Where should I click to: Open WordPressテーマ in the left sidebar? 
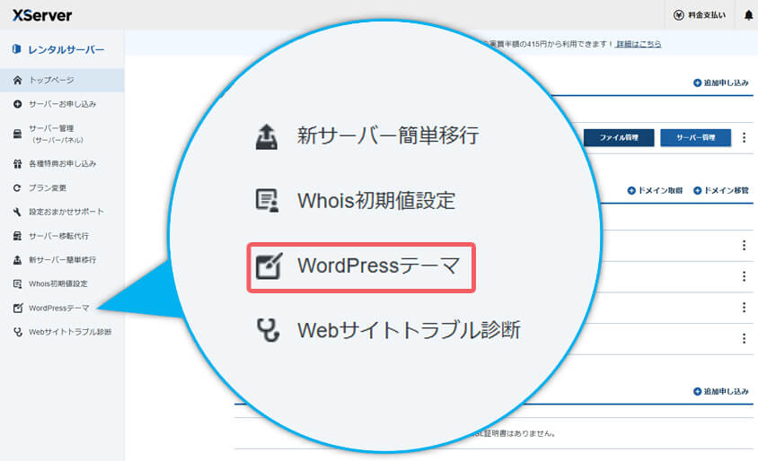click(51, 308)
